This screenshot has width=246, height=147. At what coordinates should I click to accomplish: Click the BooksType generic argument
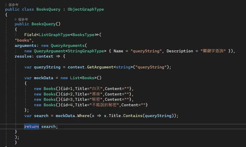point(83,35)
